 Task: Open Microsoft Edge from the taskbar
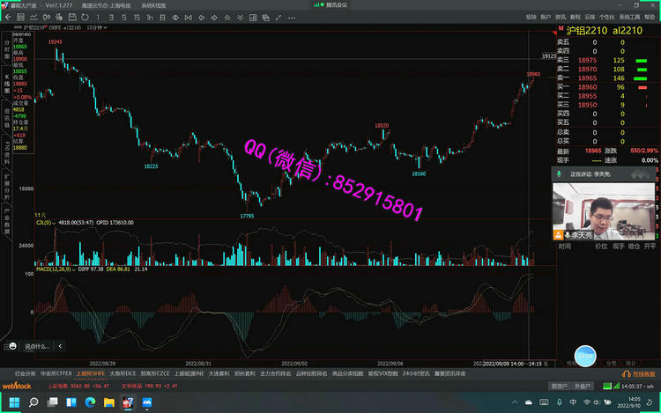[x=89, y=402]
